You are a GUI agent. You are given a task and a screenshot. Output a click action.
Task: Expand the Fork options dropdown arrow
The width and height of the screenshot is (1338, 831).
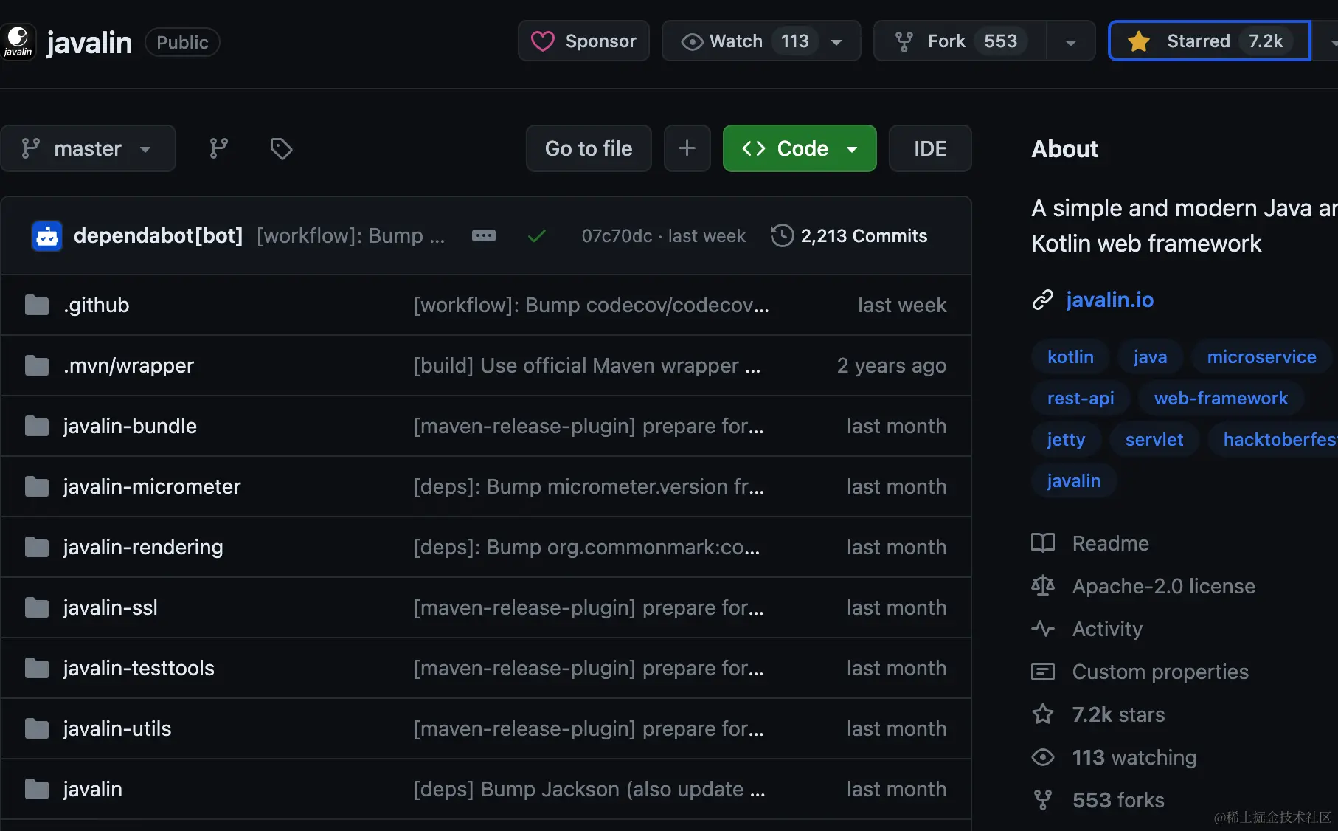[x=1070, y=42]
